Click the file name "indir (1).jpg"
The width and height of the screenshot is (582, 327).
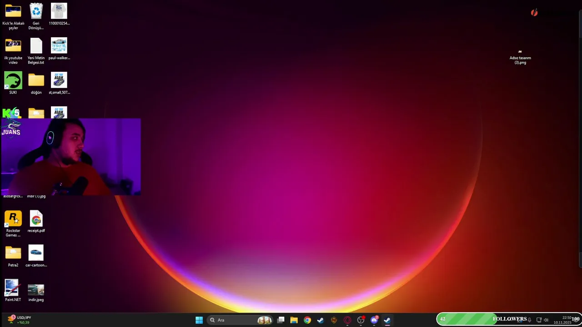(36, 196)
